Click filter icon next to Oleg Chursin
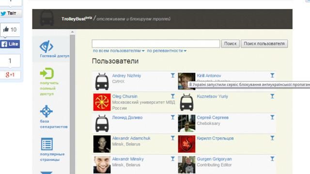Viewport: 310px width, 174px height. 173,96
